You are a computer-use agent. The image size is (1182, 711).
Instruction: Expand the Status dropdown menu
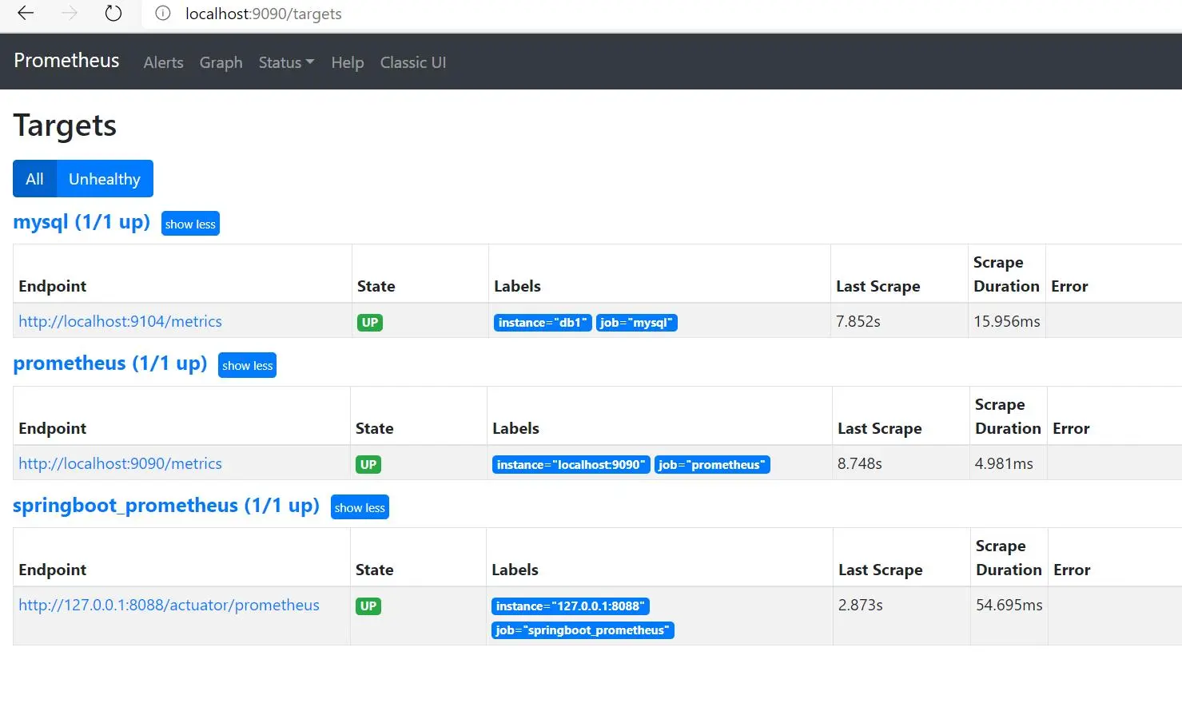point(286,62)
